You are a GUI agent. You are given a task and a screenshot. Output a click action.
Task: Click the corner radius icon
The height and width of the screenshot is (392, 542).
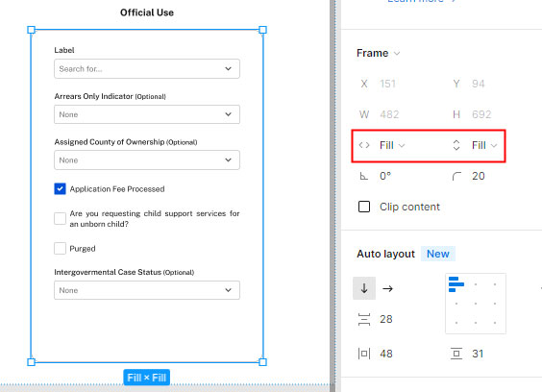coord(456,176)
